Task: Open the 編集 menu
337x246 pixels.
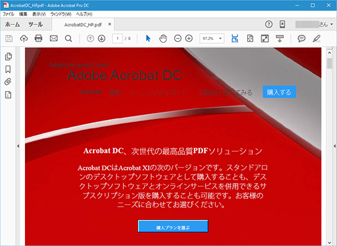Action: coord(23,14)
